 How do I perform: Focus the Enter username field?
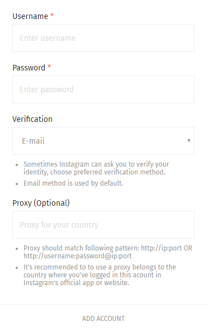coord(103,38)
